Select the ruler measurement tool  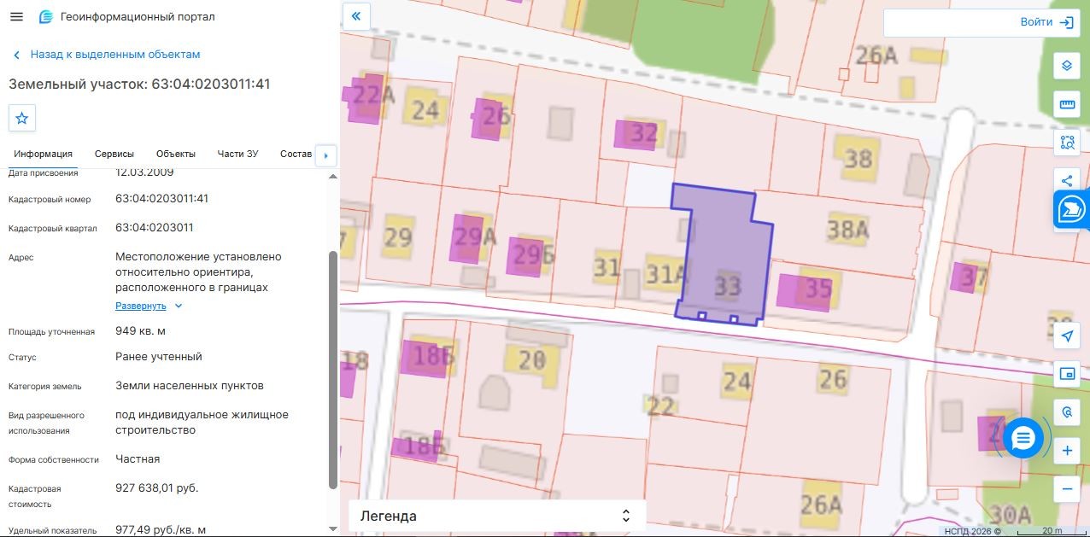[x=1066, y=104]
